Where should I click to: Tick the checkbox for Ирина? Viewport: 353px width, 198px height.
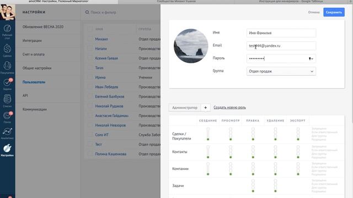pos(90,77)
